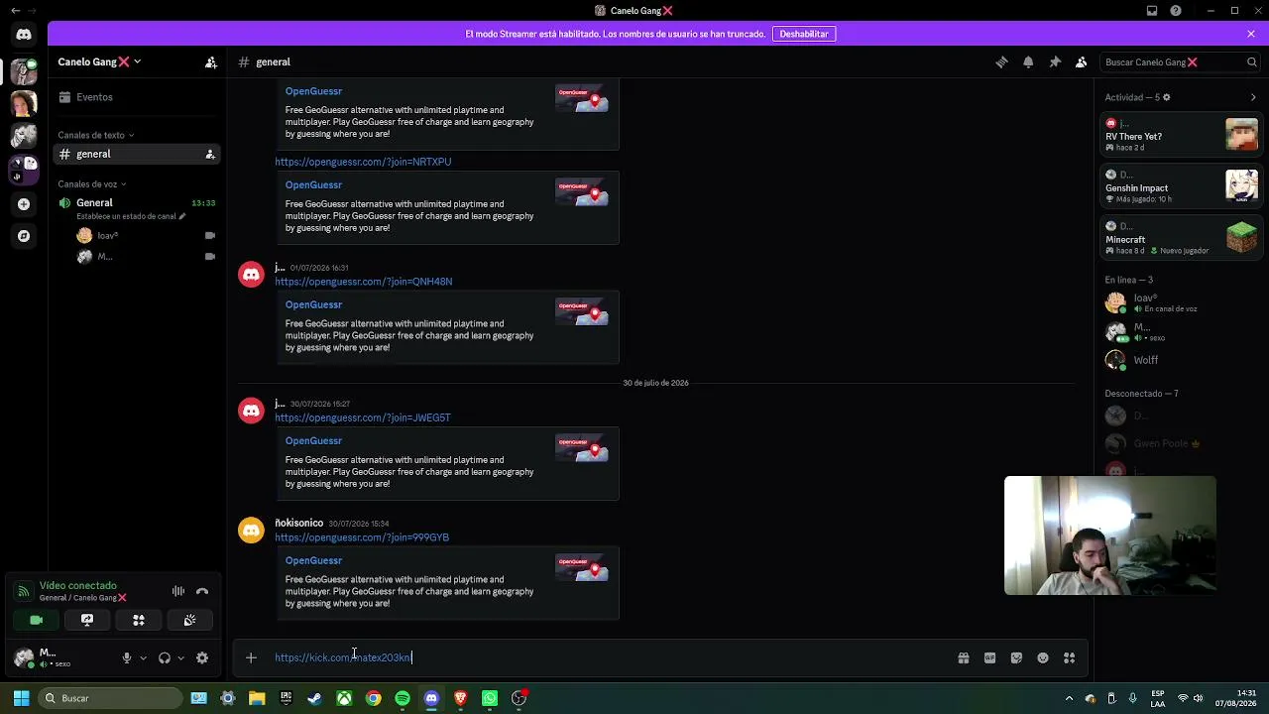Go to Discord direct messages home
The height and width of the screenshot is (714, 1269).
point(24,34)
